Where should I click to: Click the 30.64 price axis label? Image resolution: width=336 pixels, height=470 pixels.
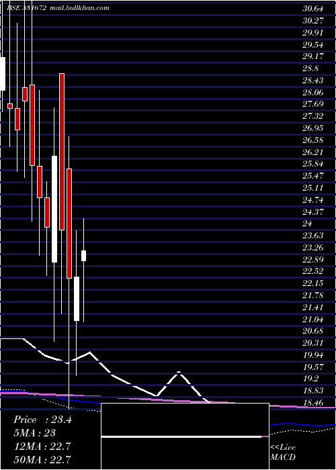click(x=313, y=9)
